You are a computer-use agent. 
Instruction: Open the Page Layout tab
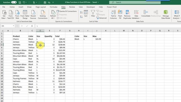tap(41, 7)
